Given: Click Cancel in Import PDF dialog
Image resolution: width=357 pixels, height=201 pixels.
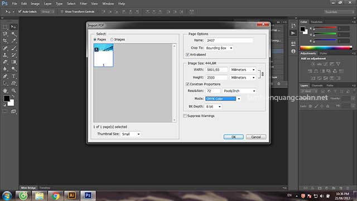Looking at the screenshot, I should pyautogui.click(x=256, y=137).
